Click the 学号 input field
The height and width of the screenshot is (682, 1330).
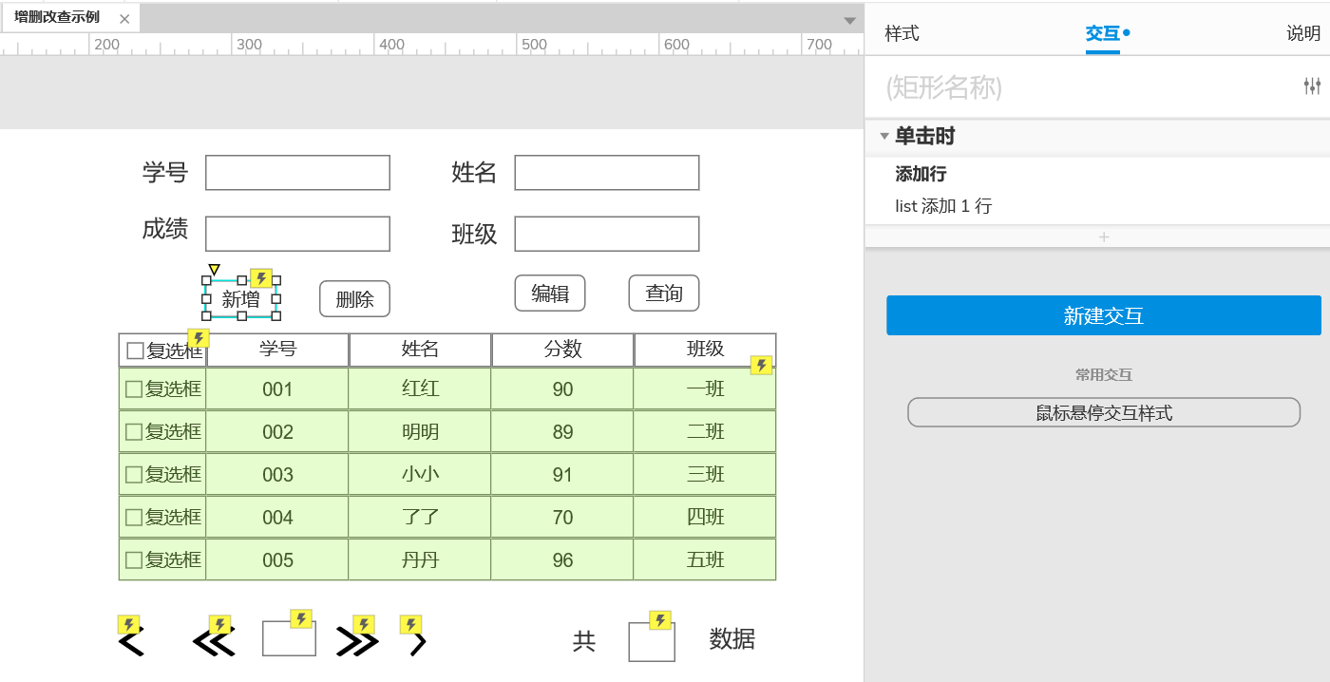pyautogui.click(x=297, y=173)
